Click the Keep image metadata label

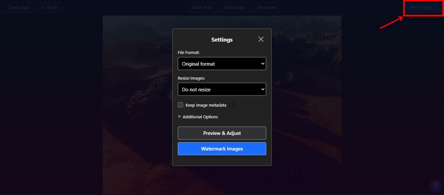pyautogui.click(x=206, y=105)
